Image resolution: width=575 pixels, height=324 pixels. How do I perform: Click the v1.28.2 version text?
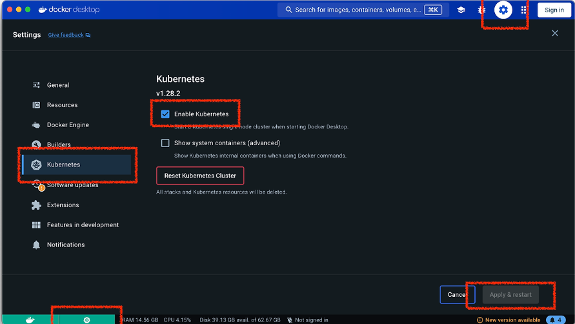tap(168, 94)
